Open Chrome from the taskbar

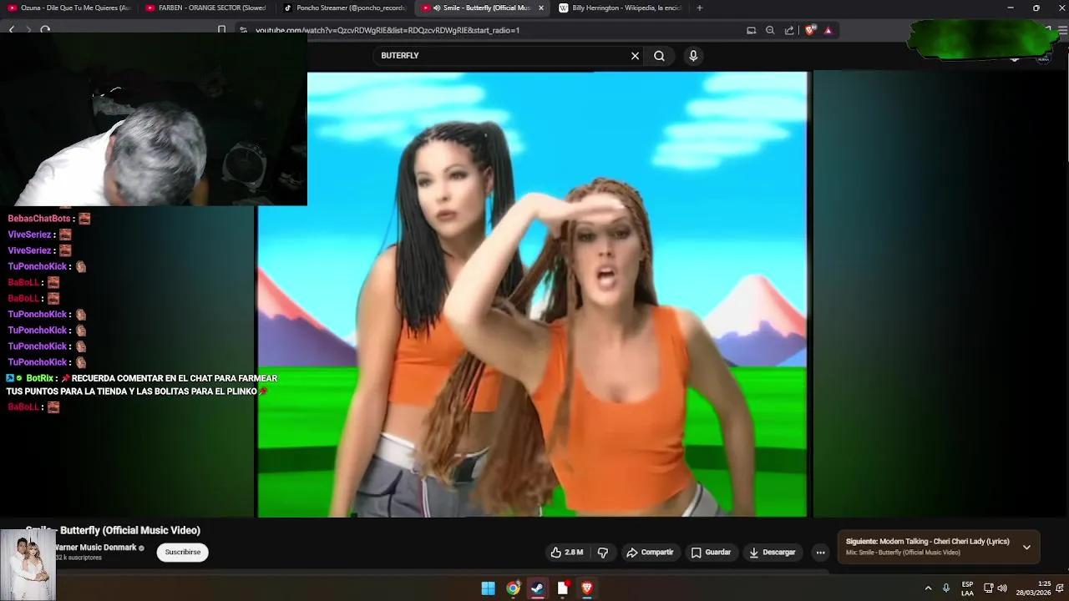tap(513, 588)
